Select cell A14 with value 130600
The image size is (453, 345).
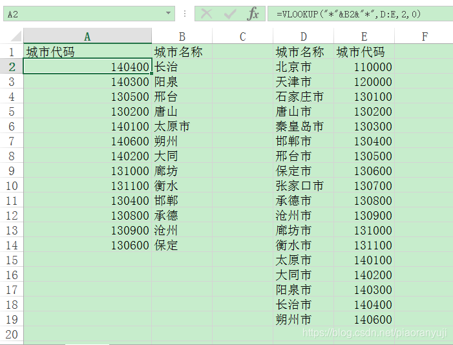coord(87,246)
